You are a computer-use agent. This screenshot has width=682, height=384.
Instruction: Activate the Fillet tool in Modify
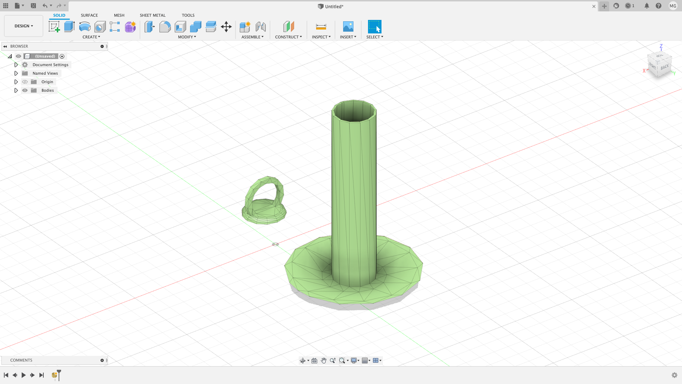pos(165,27)
